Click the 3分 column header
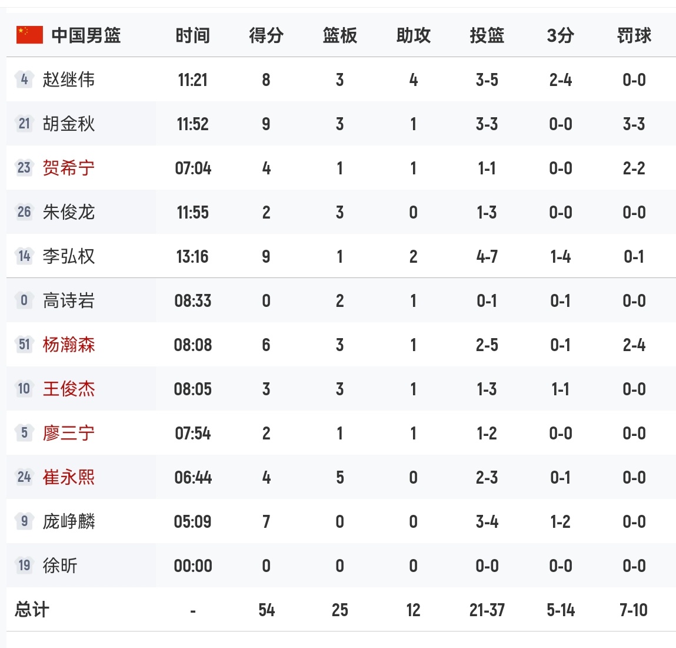 [x=561, y=35]
